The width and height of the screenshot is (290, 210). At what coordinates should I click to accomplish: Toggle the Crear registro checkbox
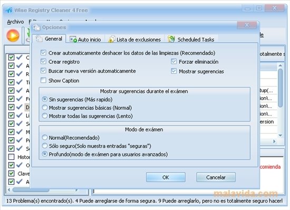coord(43,61)
